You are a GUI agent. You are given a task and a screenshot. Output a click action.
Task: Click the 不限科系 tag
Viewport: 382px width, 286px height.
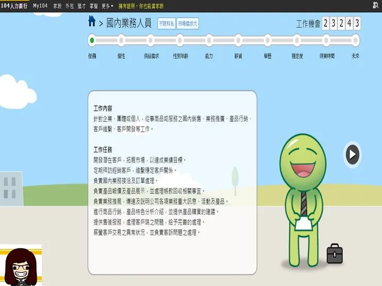tap(166, 24)
